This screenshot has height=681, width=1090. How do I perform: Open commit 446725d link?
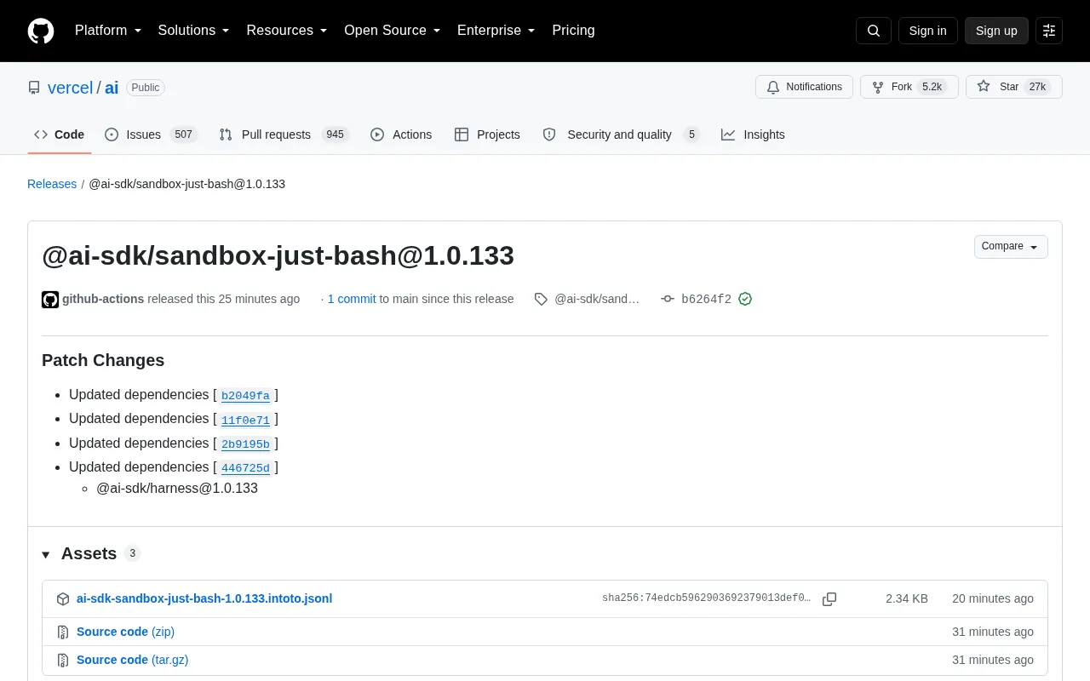click(245, 468)
